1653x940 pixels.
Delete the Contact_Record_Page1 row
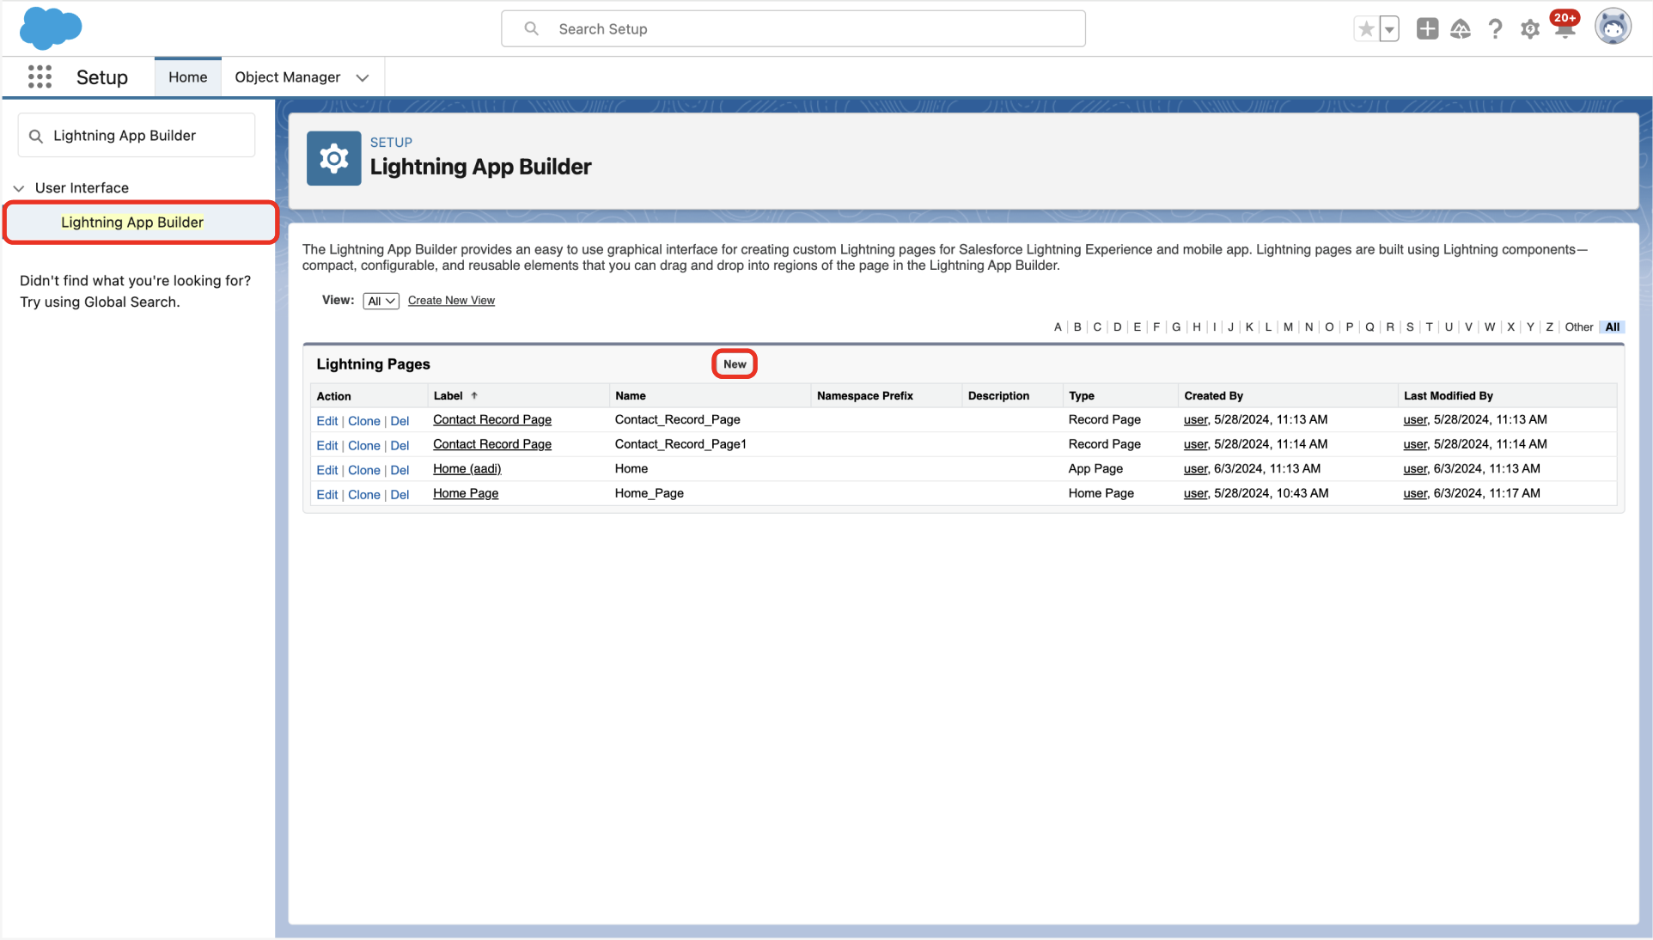tap(400, 446)
